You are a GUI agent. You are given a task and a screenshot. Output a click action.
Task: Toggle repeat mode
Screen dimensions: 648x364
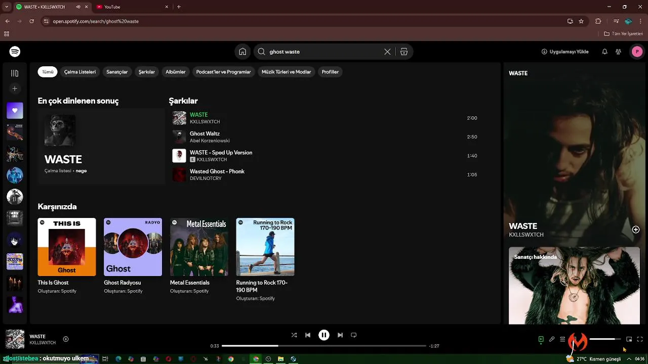pyautogui.click(x=354, y=335)
